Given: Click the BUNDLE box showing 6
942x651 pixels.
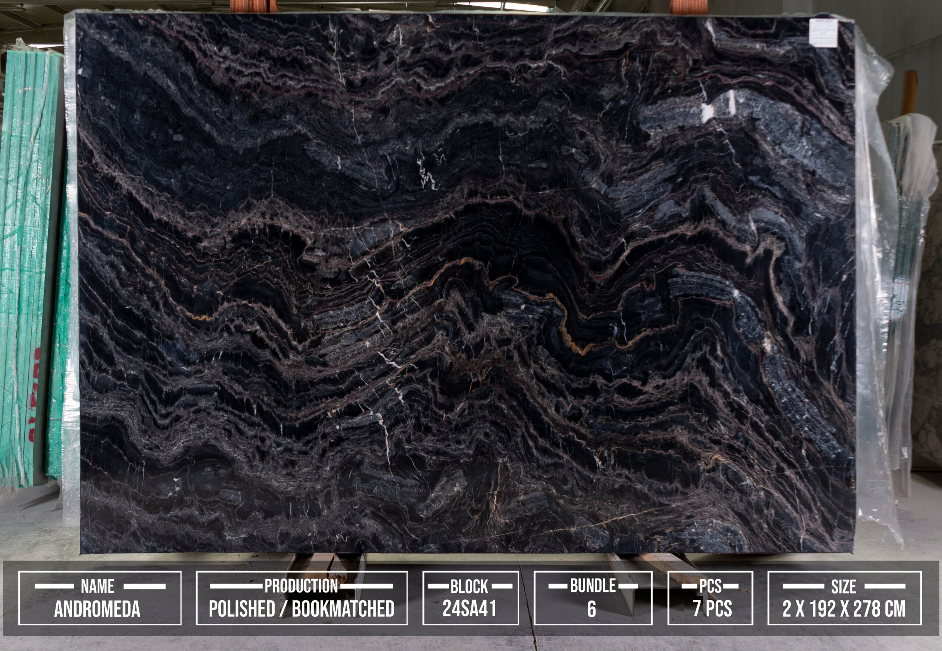Looking at the screenshot, I should [x=593, y=598].
